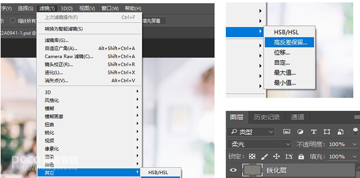This screenshot has height=178, width=360.
Task: Open 滤镜库(G)... filter gallery
Action: point(89,40)
